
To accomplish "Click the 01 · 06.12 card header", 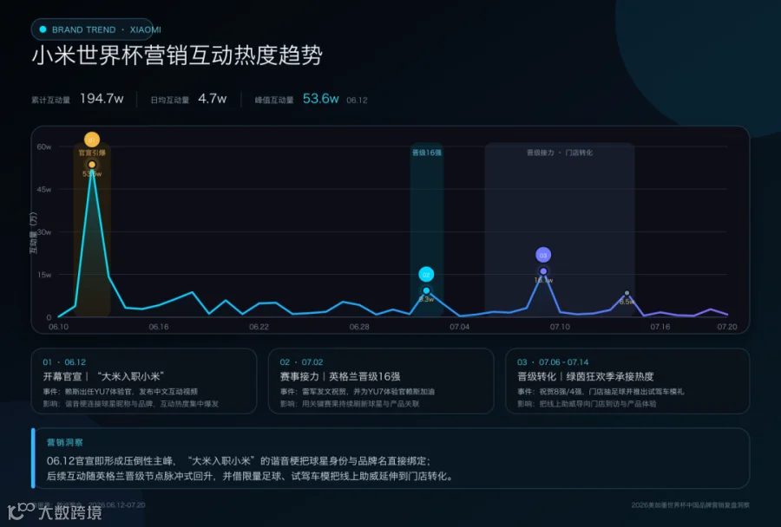I will tap(64, 361).
